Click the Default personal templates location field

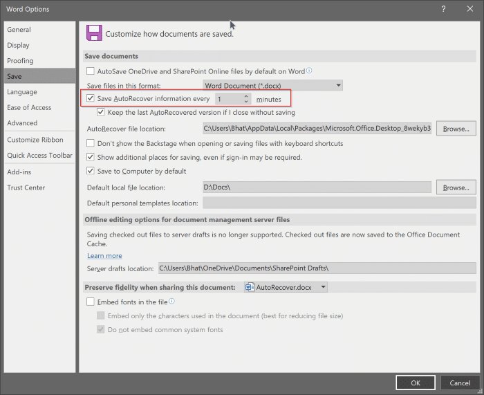coord(339,203)
